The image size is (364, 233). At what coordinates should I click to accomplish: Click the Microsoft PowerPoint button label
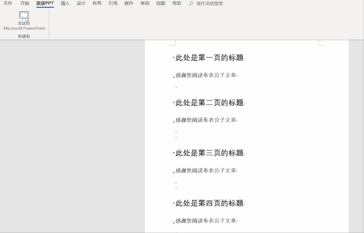[x=24, y=28]
